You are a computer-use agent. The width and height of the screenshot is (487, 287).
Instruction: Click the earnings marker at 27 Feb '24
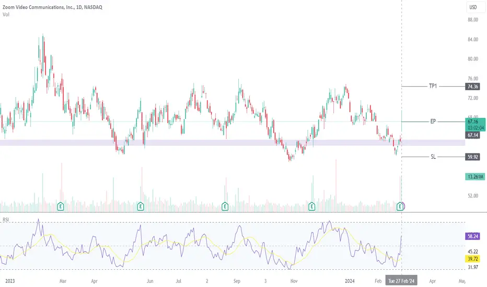(x=400, y=206)
